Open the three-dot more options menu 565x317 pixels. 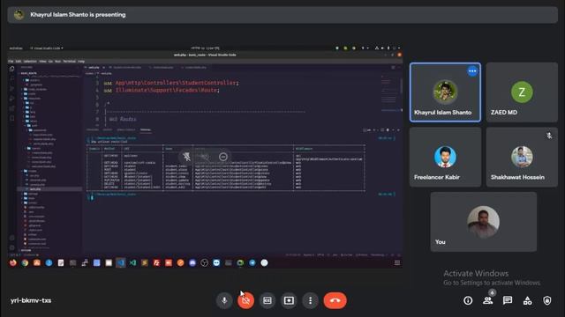tap(310, 300)
